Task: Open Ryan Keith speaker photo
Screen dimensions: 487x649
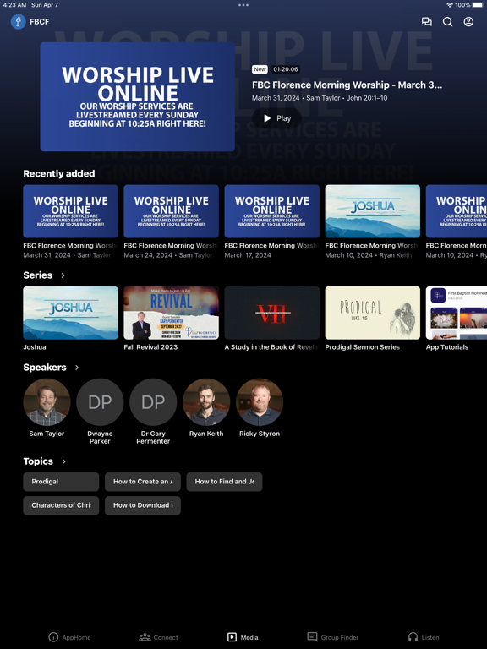Action: click(206, 402)
